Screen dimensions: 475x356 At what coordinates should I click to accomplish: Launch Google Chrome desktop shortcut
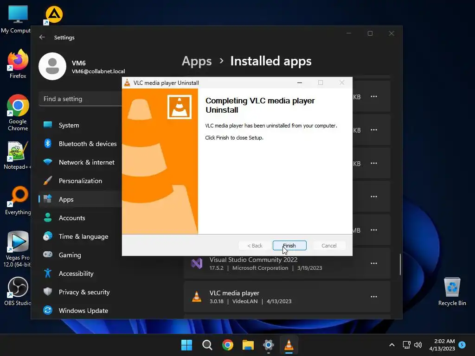(x=18, y=112)
